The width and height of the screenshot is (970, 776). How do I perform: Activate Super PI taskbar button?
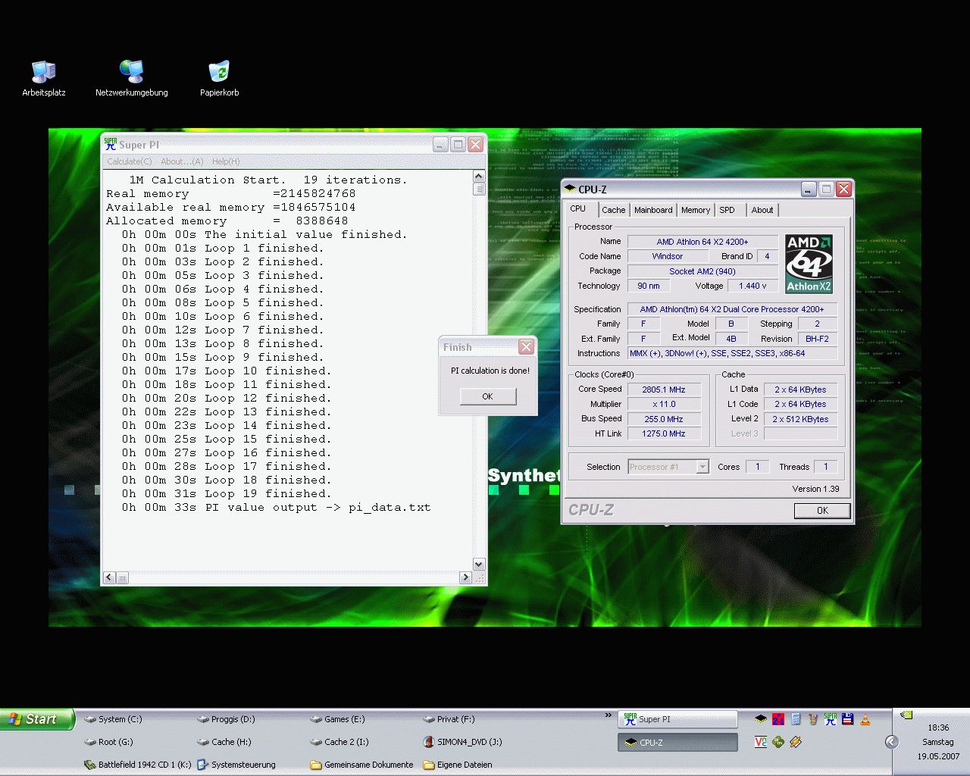tap(677, 719)
